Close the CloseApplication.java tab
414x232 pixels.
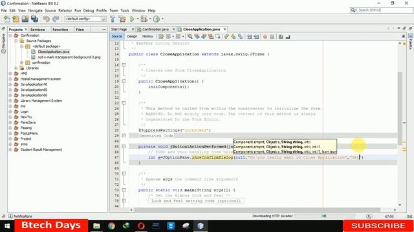click(x=224, y=29)
